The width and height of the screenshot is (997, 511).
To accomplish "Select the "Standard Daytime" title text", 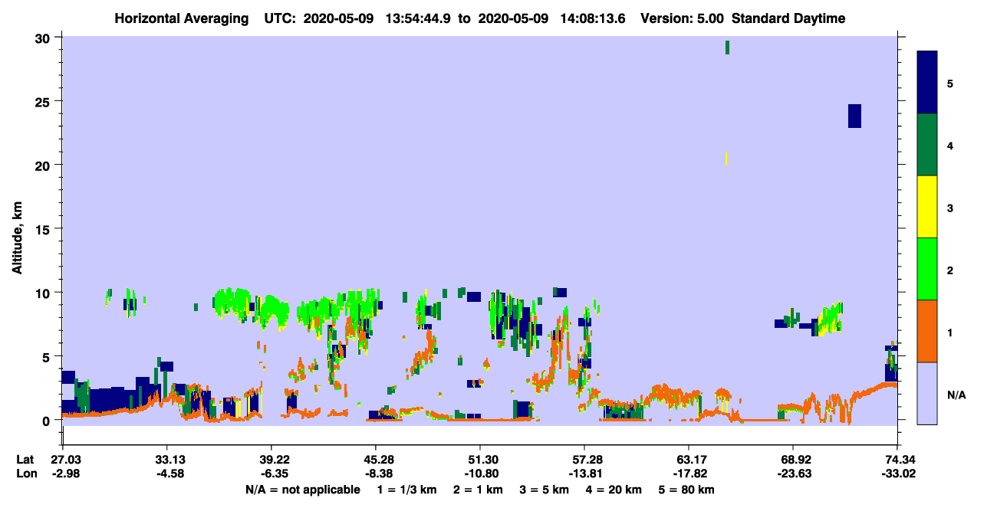I will 788,18.
